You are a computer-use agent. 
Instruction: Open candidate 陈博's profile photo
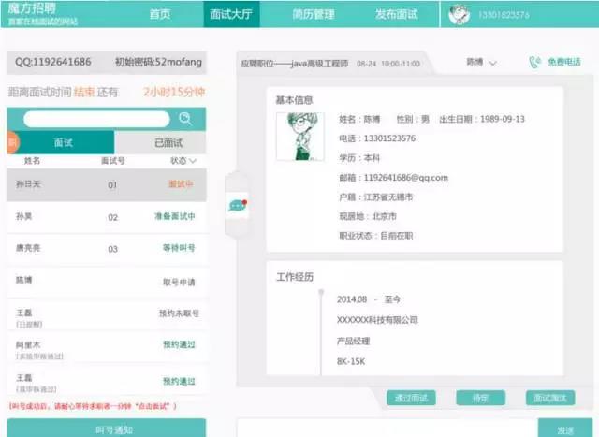tap(299, 137)
